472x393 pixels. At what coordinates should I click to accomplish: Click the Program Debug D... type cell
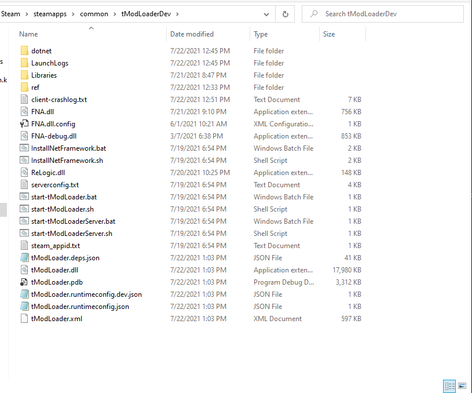pyautogui.click(x=284, y=282)
